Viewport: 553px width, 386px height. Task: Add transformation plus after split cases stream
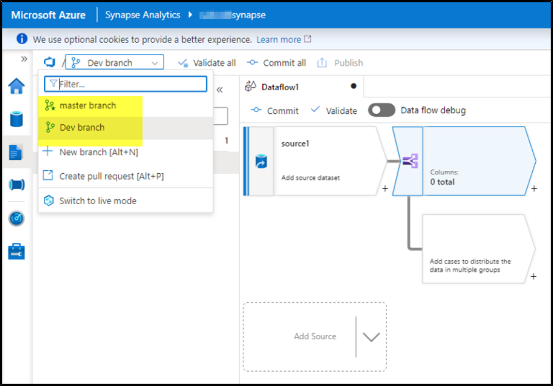(533, 277)
